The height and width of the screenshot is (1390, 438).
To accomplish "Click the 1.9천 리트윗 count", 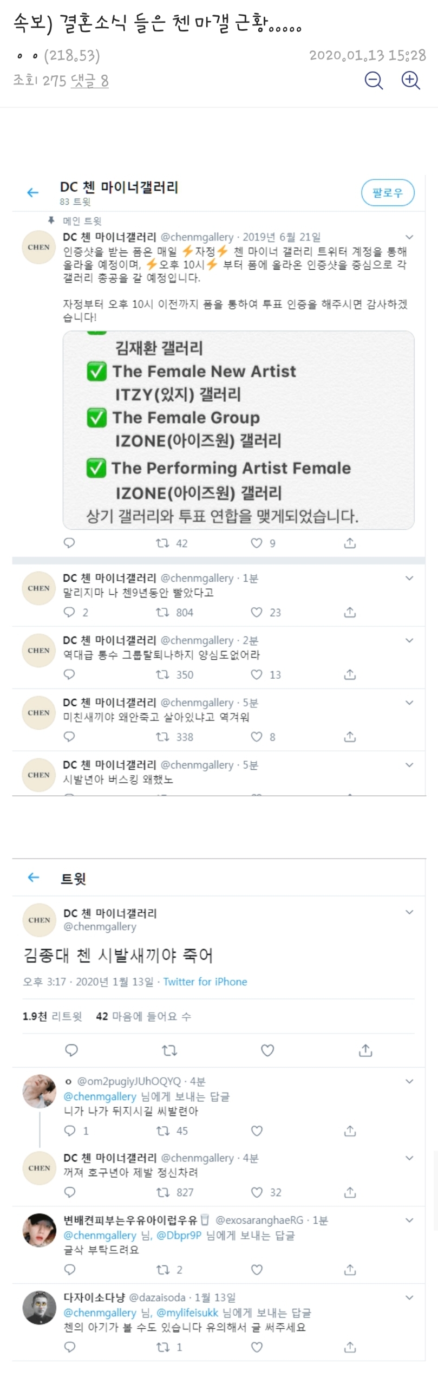I will pyautogui.click(x=52, y=1016).
